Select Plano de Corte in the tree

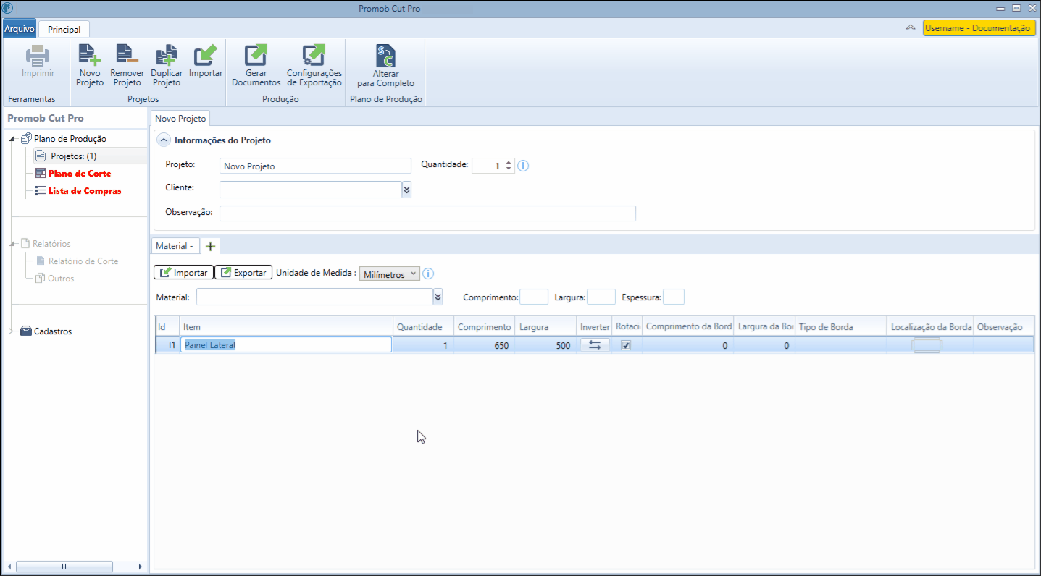80,174
